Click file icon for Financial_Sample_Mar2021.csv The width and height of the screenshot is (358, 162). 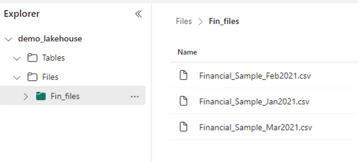(x=183, y=127)
